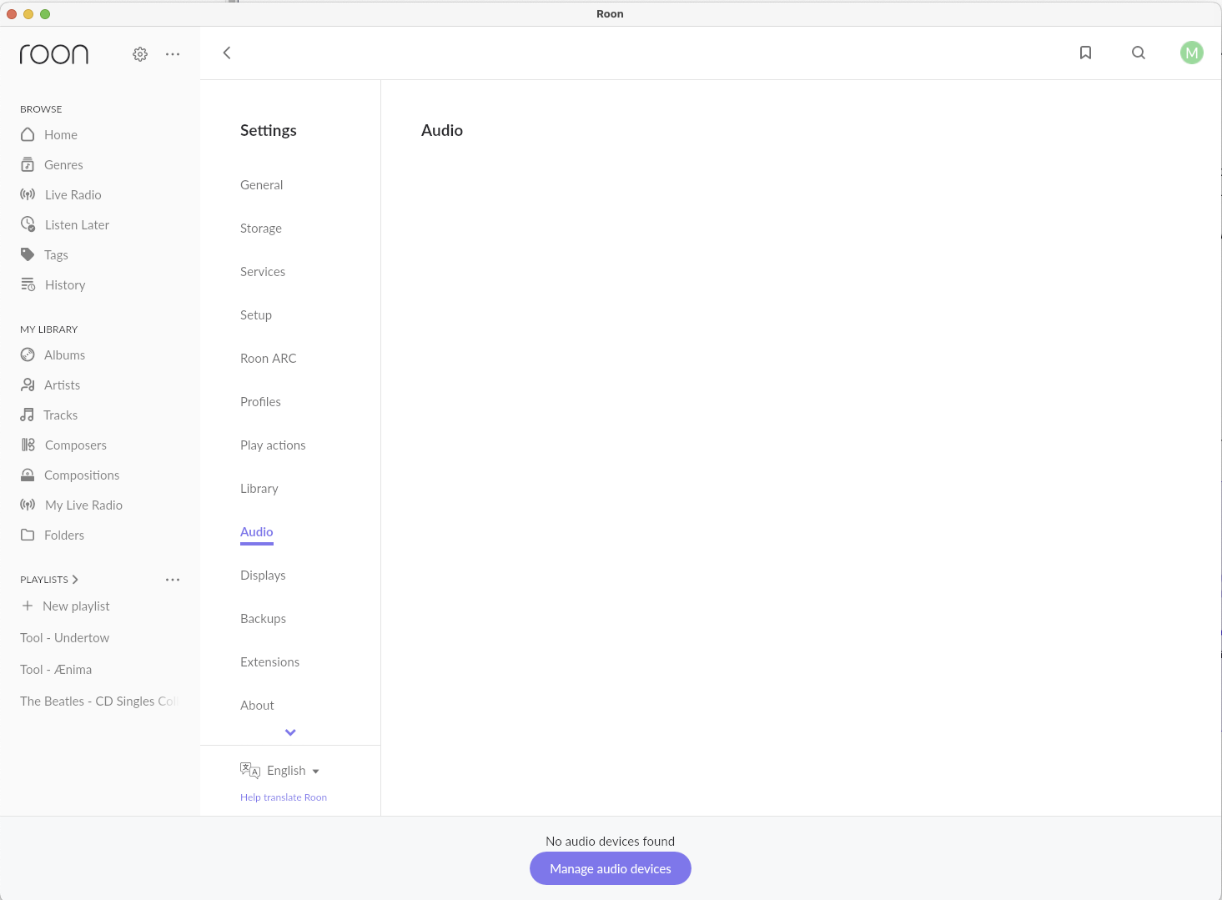This screenshot has height=900, width=1222.
Task: Click the language translate icon
Action: pyautogui.click(x=250, y=770)
